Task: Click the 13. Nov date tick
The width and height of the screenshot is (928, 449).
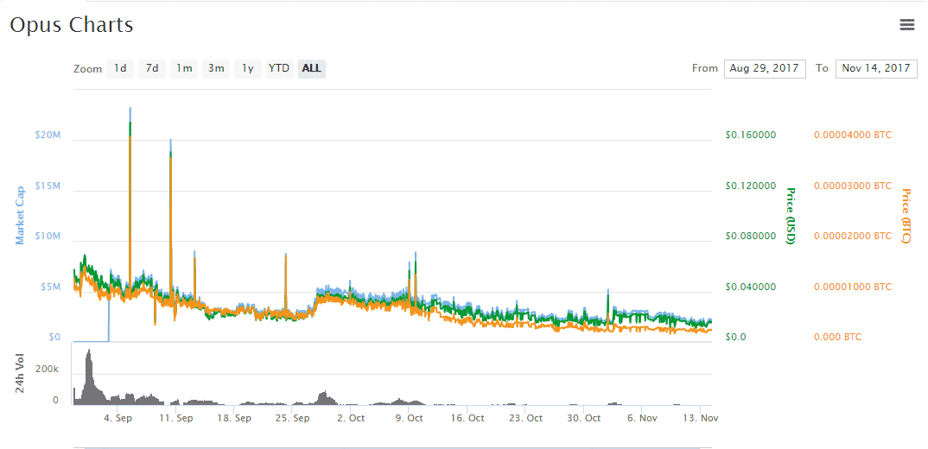Action: pos(701,418)
